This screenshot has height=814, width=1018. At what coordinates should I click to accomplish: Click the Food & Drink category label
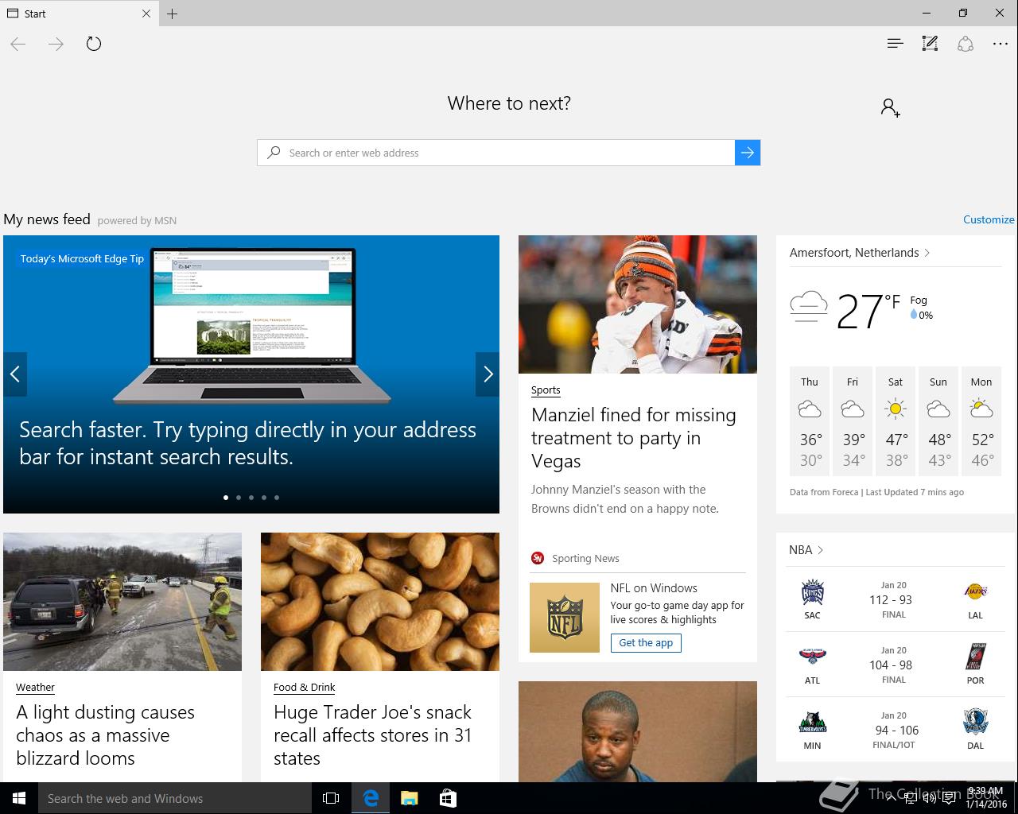[305, 688]
